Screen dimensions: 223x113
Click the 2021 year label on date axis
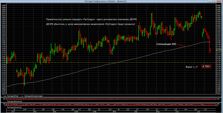pyautogui.click(x=77, y=112)
